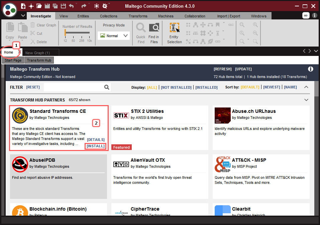Image resolution: width=320 pixels, height=225 pixels.
Task: Reset the filter with [RESET]
Action: coord(33,87)
